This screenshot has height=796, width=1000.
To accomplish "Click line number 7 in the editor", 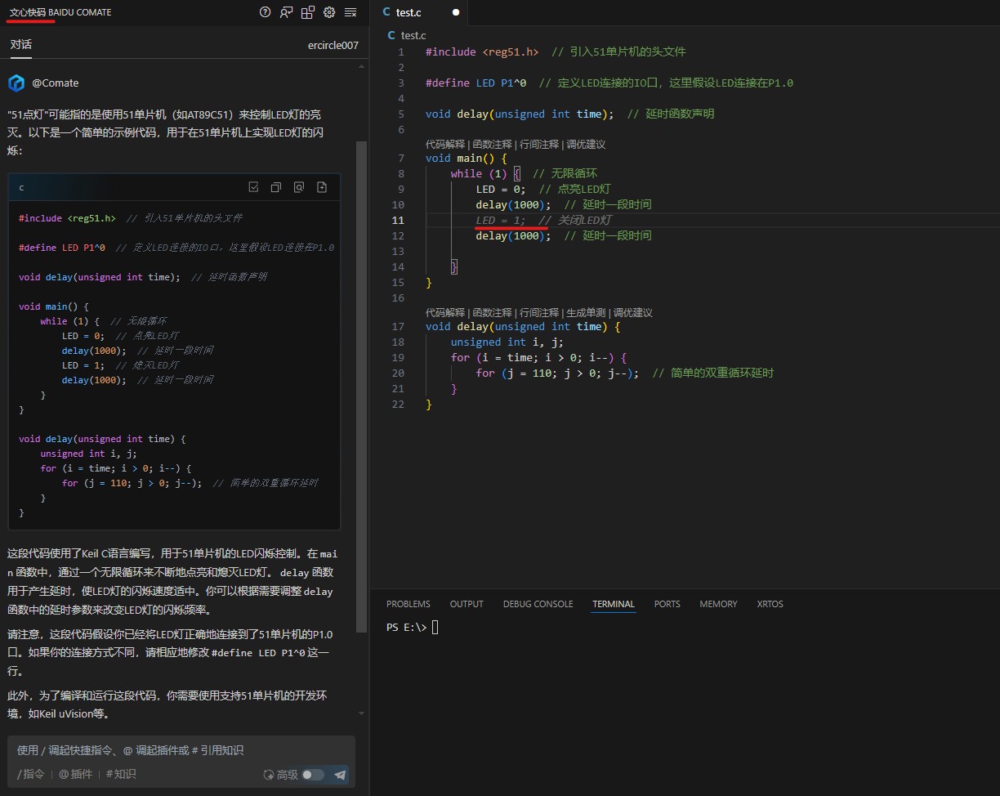I will (401, 158).
